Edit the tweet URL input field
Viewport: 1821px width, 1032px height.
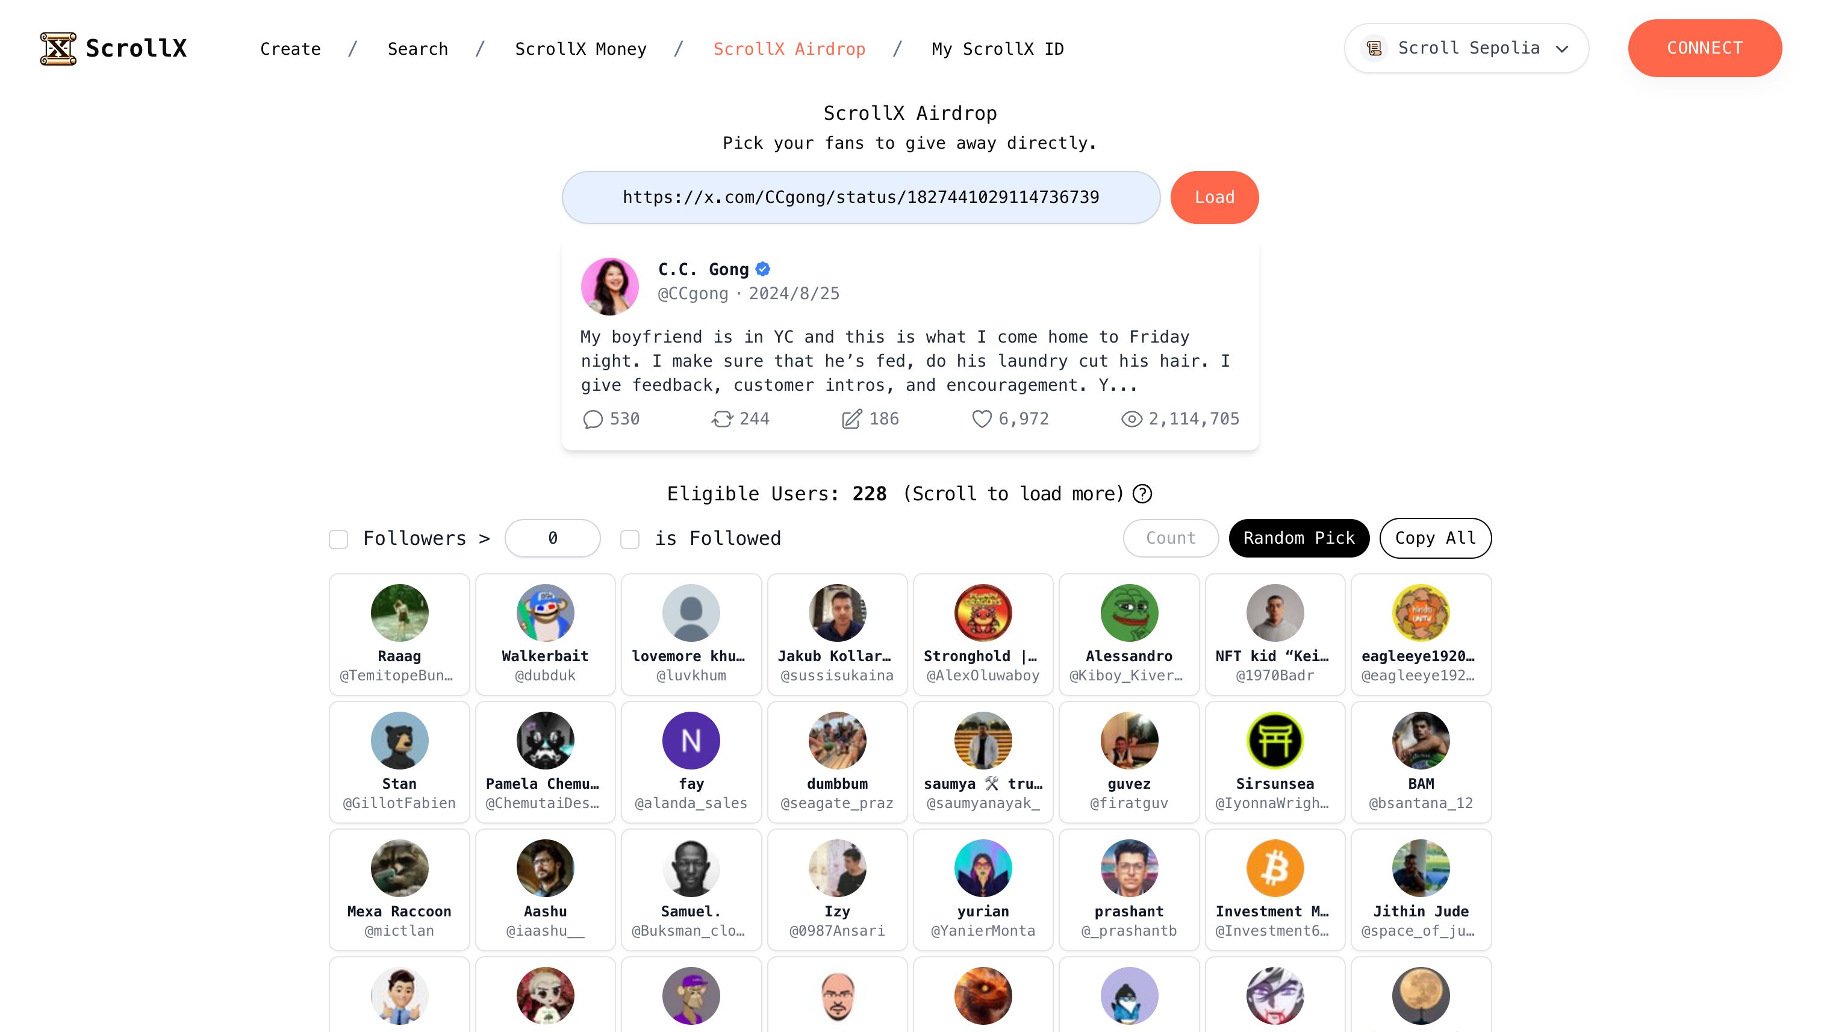861,196
